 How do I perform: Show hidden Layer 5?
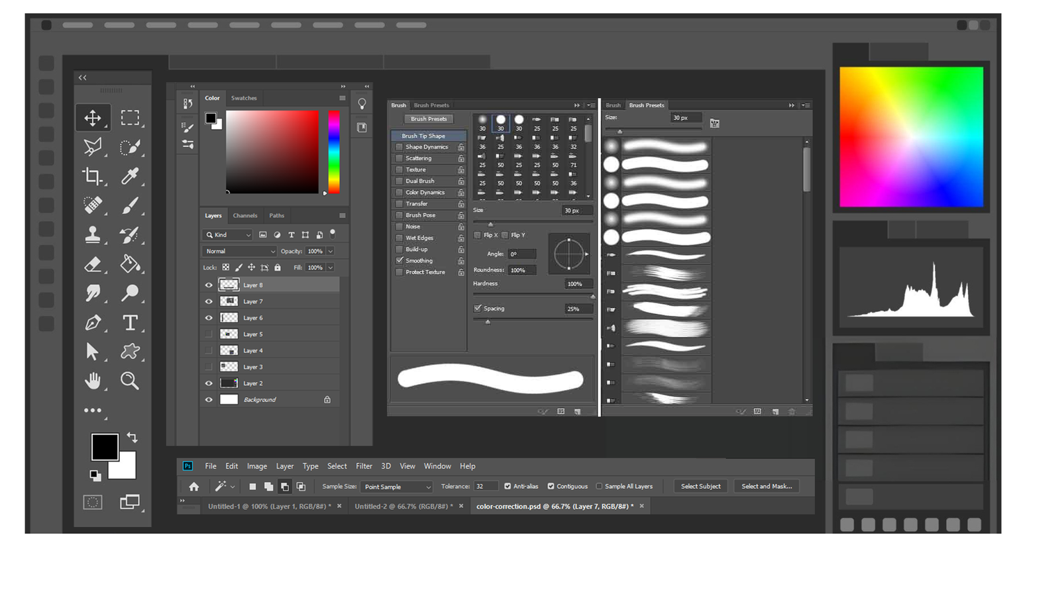209,334
